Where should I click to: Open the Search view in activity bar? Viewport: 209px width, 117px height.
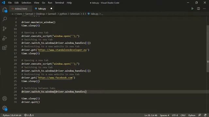coord(5,19)
